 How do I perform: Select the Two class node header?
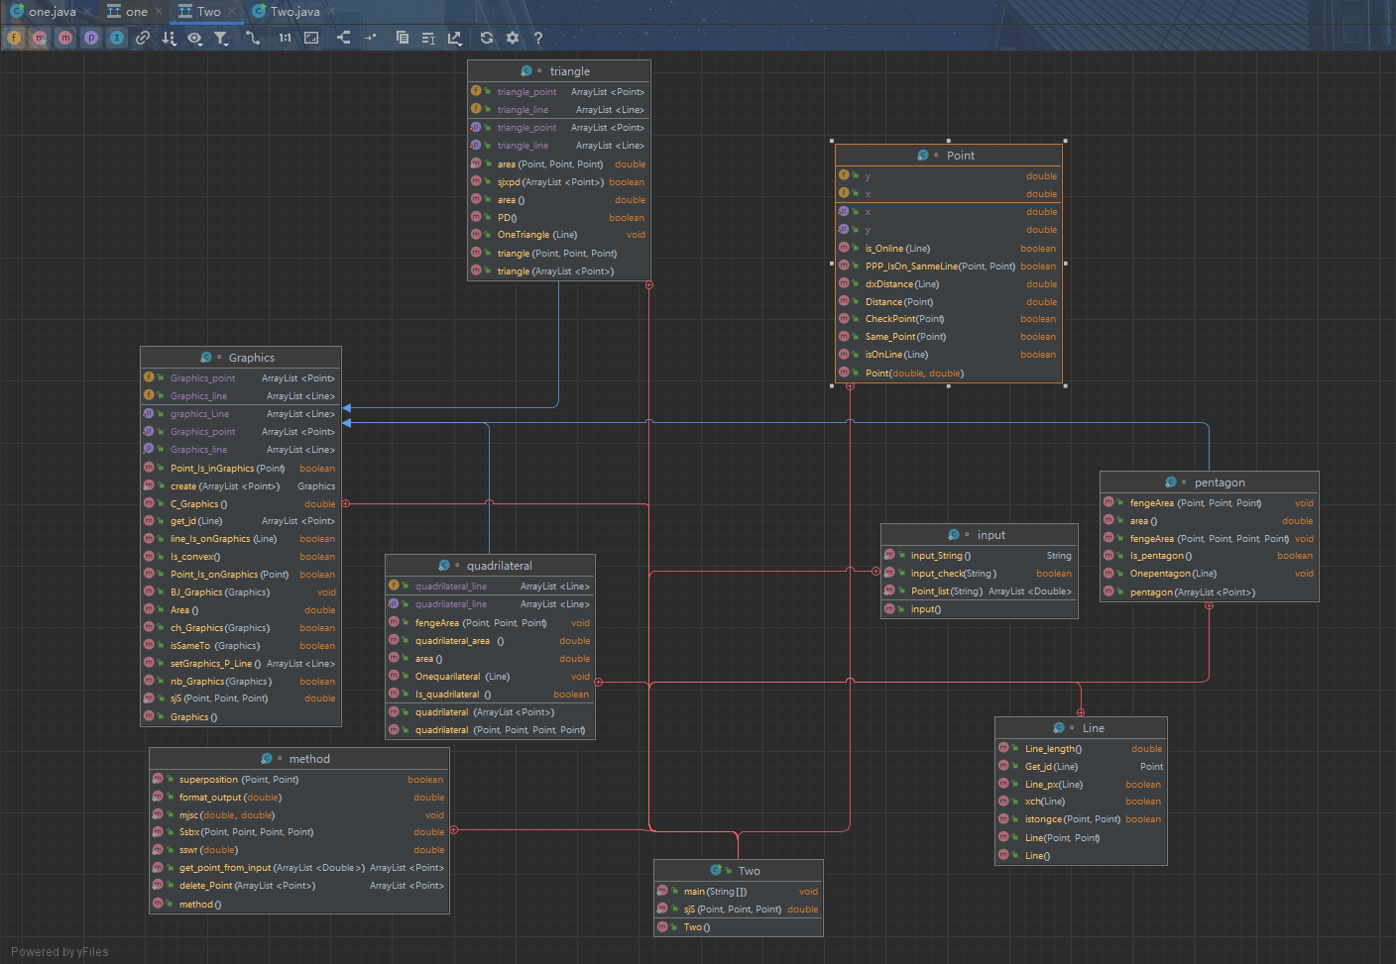(x=739, y=871)
